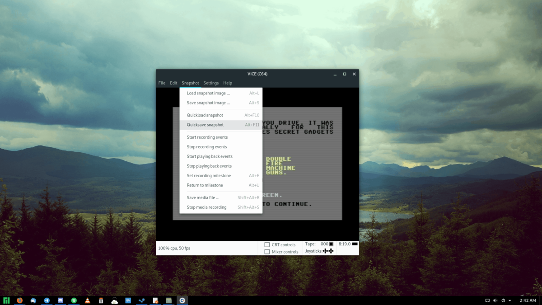Open the Manjaro application menu
Viewport: 542px width, 305px height.
click(6, 300)
